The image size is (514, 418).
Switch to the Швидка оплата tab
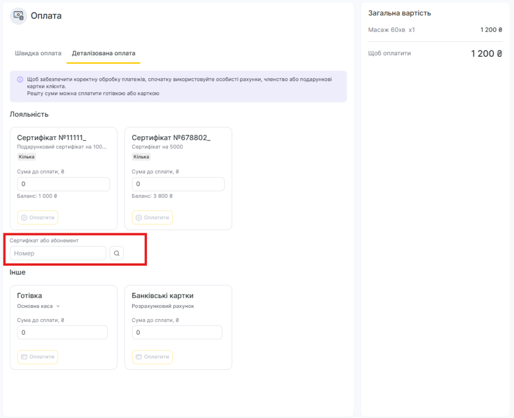click(x=38, y=53)
